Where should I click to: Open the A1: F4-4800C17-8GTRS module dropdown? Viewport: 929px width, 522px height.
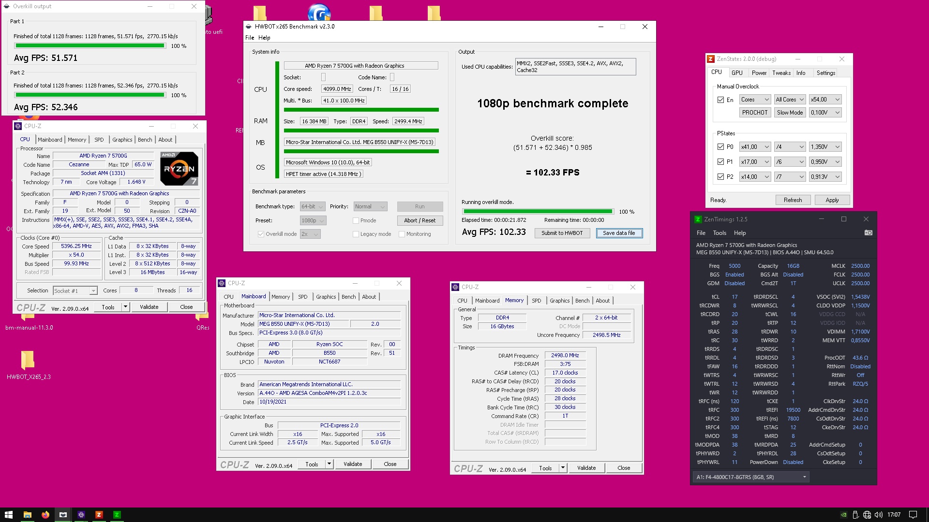point(751,477)
